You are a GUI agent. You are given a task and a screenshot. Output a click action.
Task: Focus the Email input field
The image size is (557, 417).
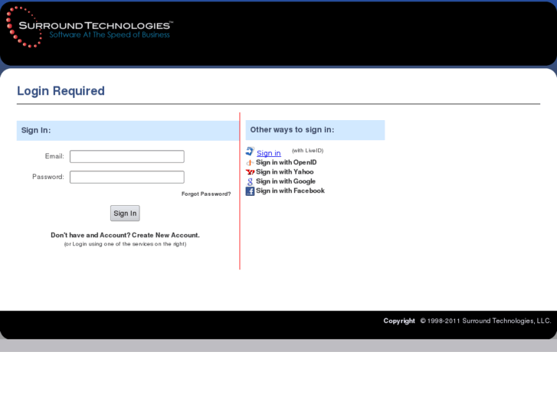(127, 157)
